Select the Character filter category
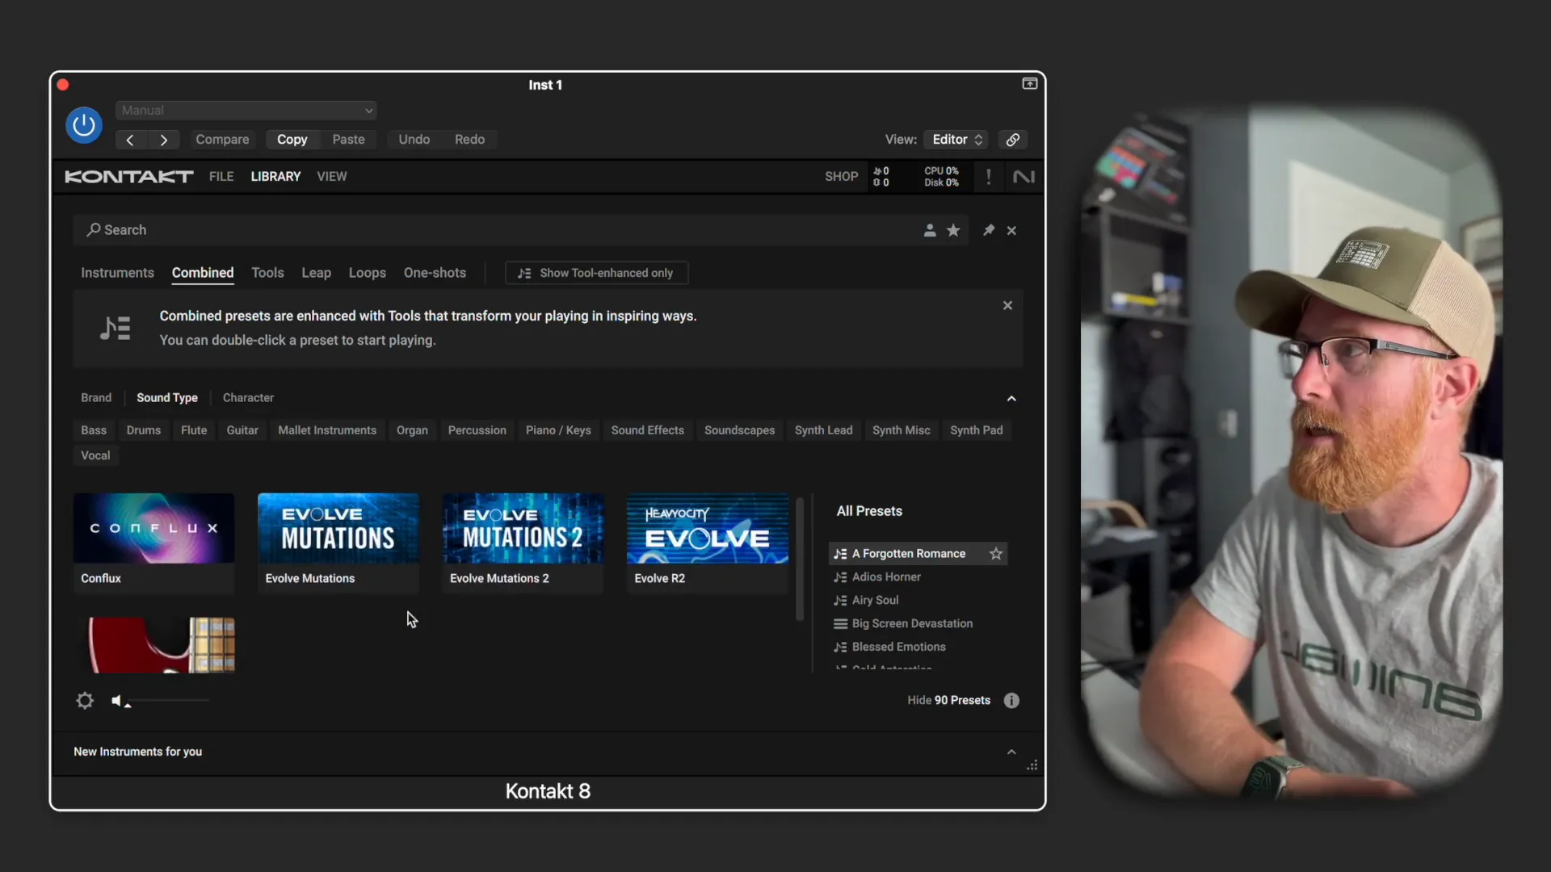The image size is (1551, 872). point(248,398)
